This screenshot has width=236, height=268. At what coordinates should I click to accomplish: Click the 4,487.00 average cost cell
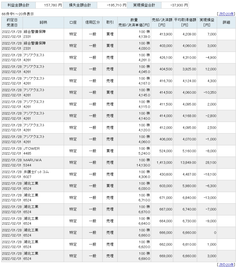[185, 174]
